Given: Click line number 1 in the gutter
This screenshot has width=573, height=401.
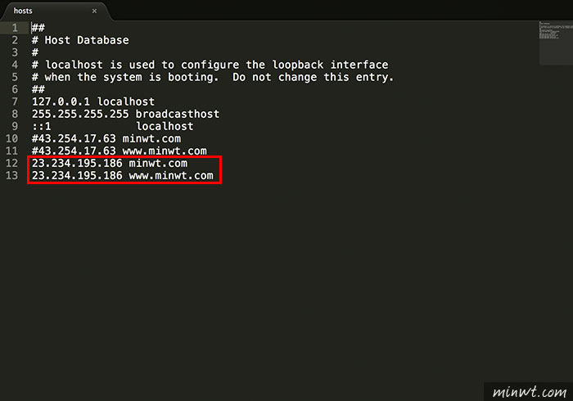Looking at the screenshot, I should pos(15,28).
